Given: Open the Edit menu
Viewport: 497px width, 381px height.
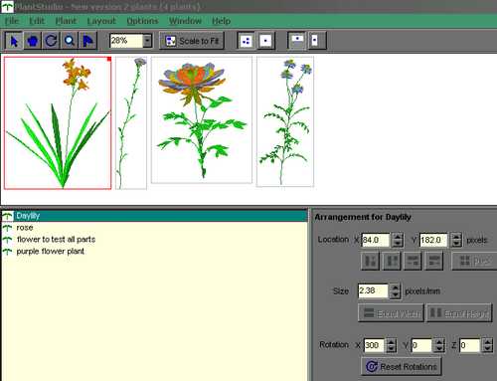Looking at the screenshot, I should [x=37, y=21].
